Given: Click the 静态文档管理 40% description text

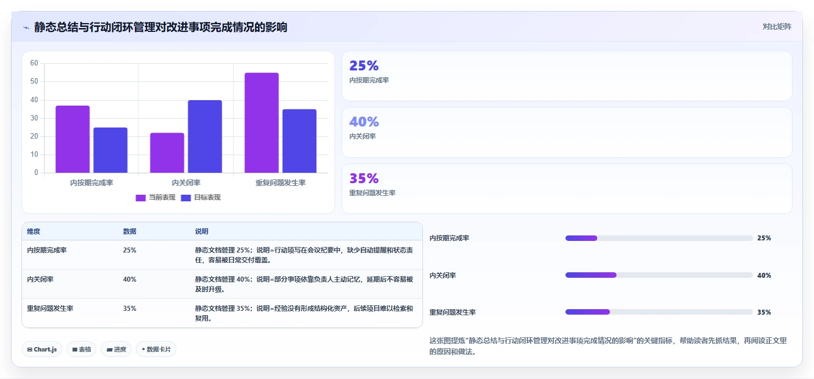Looking at the screenshot, I should [x=304, y=284].
